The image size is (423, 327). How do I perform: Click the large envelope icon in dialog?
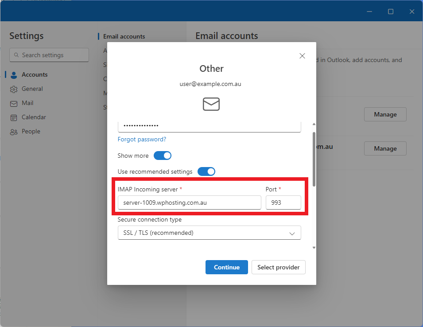[x=211, y=104]
